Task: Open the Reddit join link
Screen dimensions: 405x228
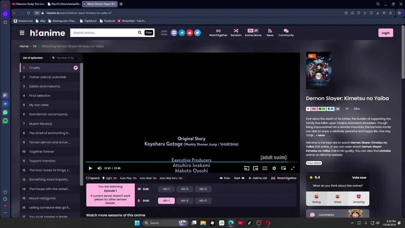Action: point(190,33)
